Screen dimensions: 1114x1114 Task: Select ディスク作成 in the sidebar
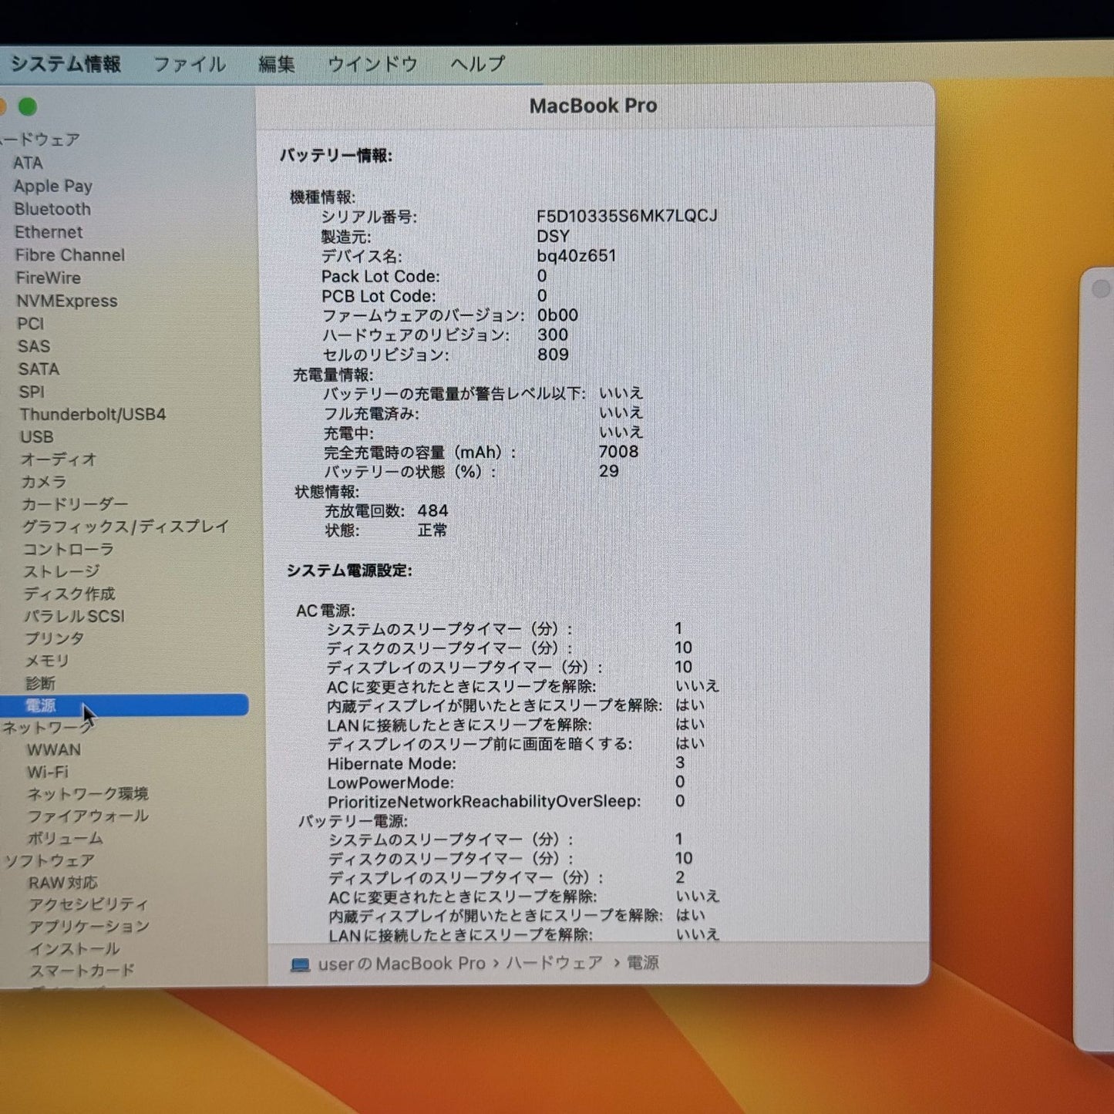point(69,594)
